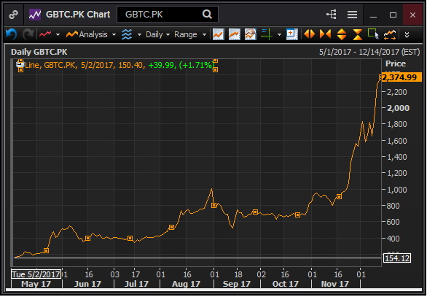
Task: Click the Daily GBTC.PK chart title
Action: pyautogui.click(x=39, y=52)
